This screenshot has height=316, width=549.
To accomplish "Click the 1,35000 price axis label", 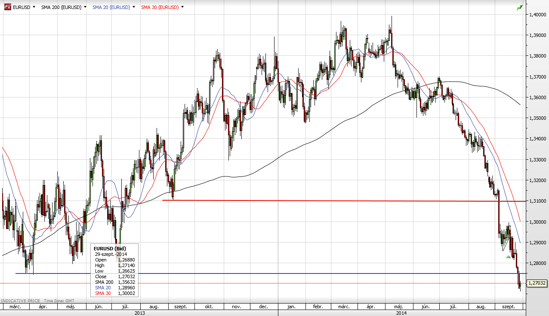I will click(x=538, y=118).
